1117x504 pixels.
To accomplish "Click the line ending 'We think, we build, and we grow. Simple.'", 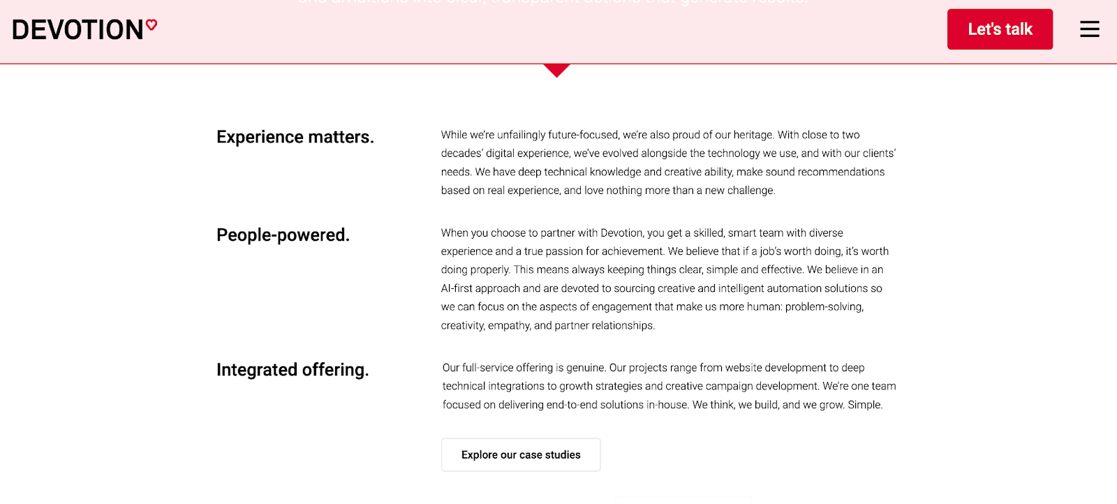I will 663,405.
